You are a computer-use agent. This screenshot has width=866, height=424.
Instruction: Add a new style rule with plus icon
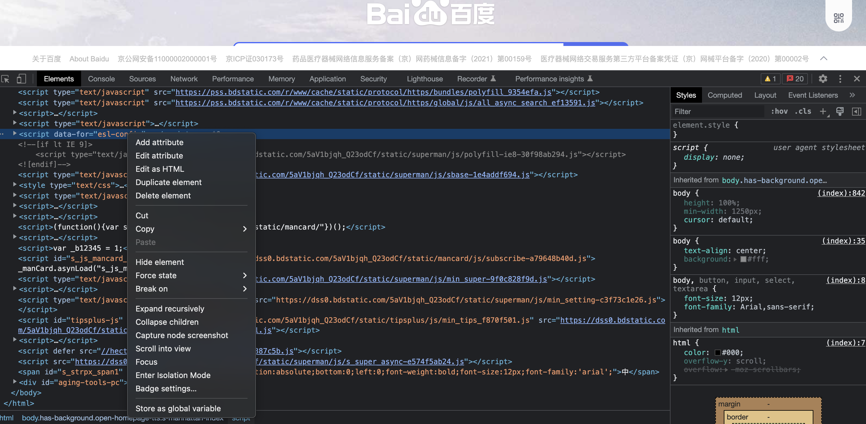click(823, 112)
